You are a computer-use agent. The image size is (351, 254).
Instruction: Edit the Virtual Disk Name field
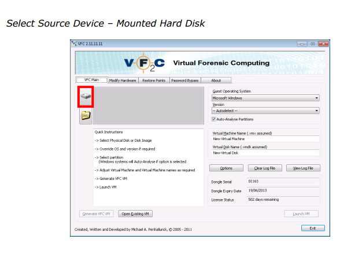pos(265,153)
